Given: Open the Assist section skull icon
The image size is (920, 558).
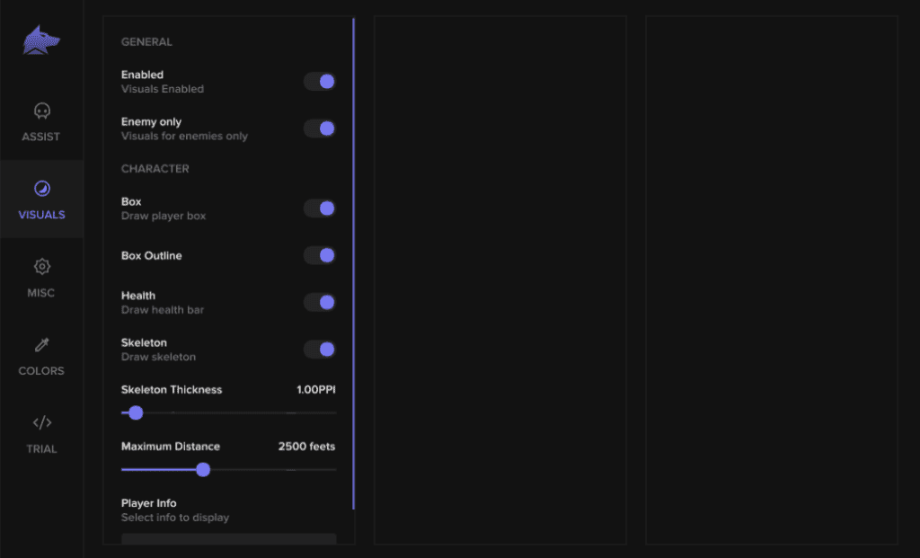Looking at the screenshot, I should [x=41, y=111].
